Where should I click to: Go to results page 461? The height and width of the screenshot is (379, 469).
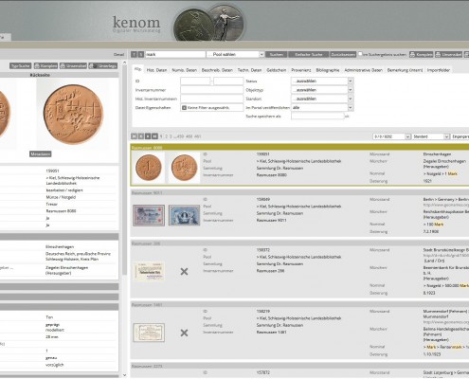[197, 136]
